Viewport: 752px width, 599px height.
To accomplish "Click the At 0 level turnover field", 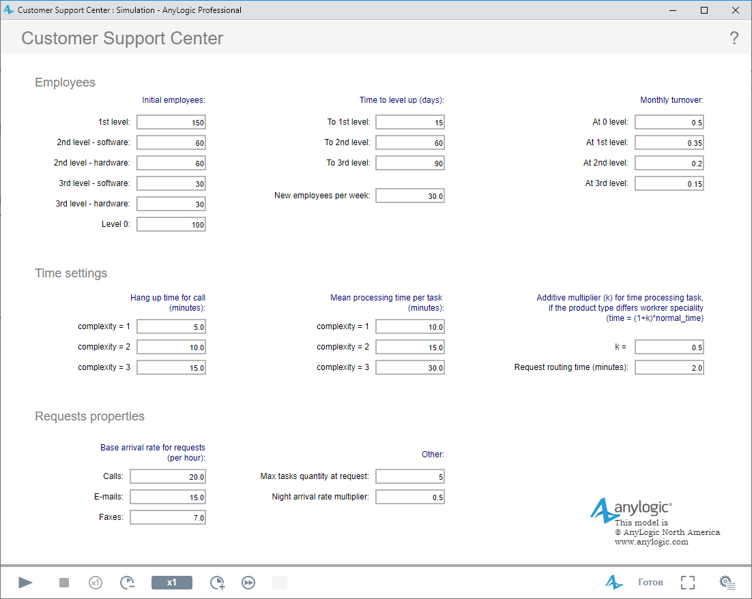I will 669,122.
